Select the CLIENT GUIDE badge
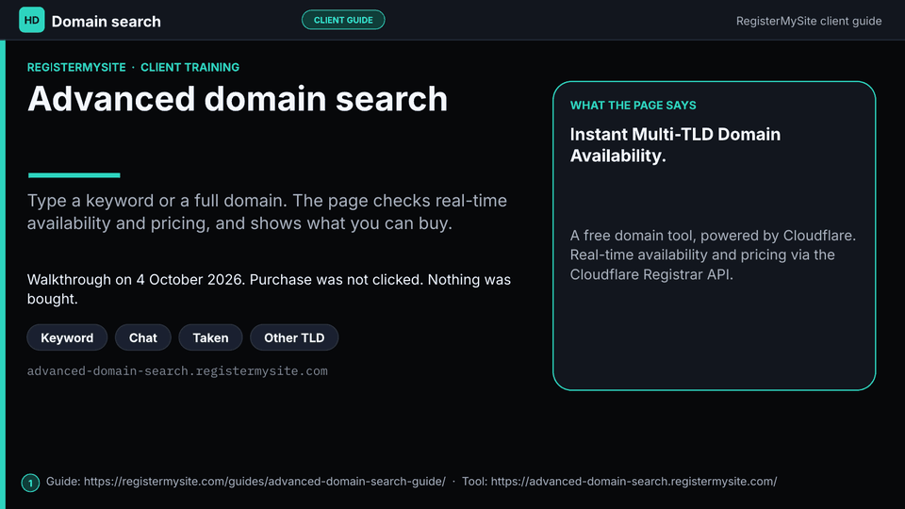This screenshot has width=905, height=509. [343, 20]
